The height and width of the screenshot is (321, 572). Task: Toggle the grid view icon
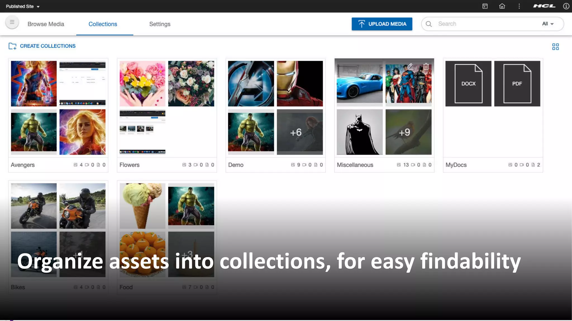tap(556, 47)
